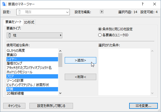Open the ID形式 tab
This screenshot has width=161, height=112.
pyautogui.click(x=29, y=22)
